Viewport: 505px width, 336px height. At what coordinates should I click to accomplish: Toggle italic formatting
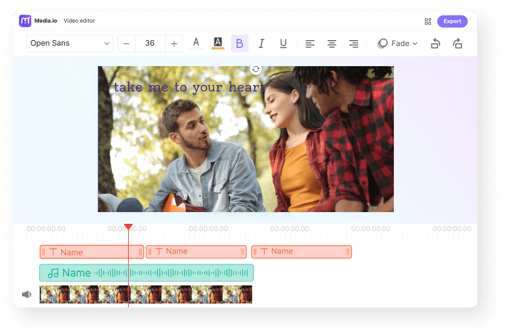(x=261, y=43)
